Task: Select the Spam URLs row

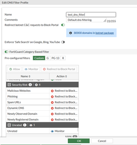Action: [x=42, y=102]
